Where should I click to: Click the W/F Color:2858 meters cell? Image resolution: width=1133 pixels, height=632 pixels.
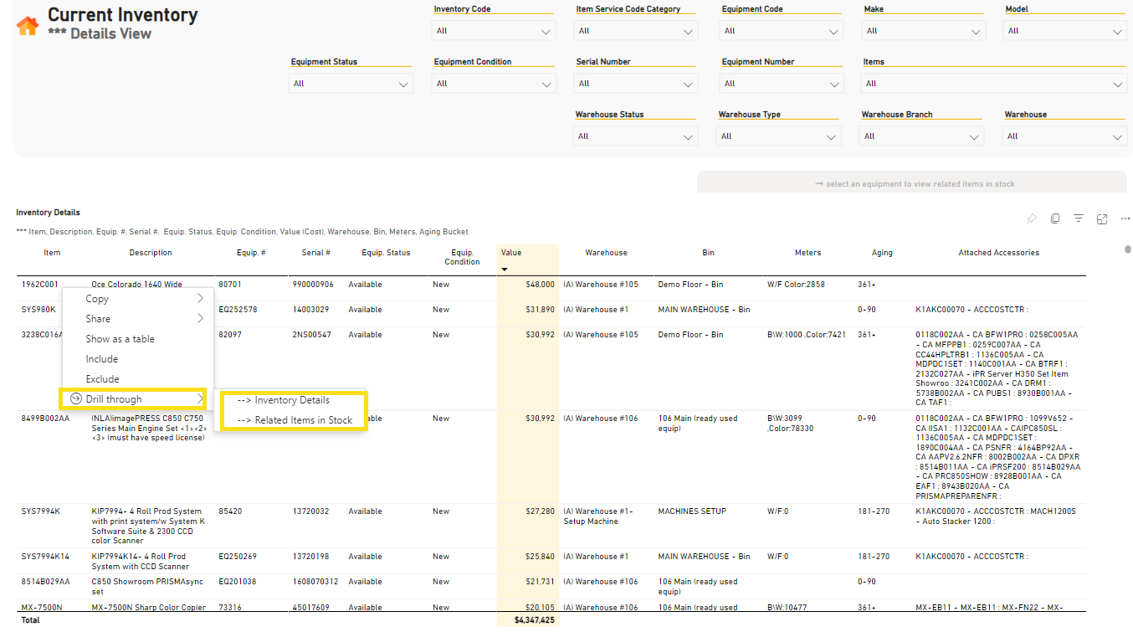tap(796, 285)
